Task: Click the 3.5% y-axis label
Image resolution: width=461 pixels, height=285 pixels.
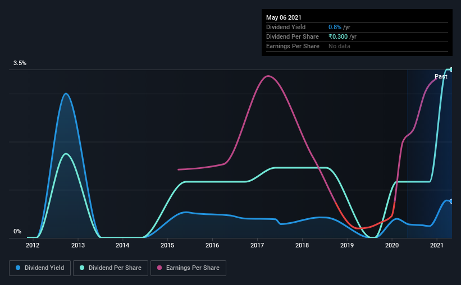Action: [20, 63]
